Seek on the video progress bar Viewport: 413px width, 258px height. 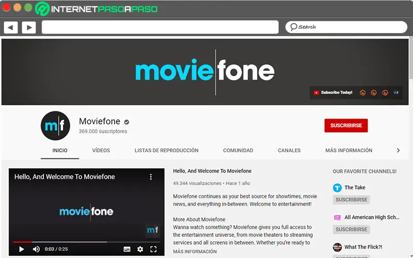(x=86, y=241)
